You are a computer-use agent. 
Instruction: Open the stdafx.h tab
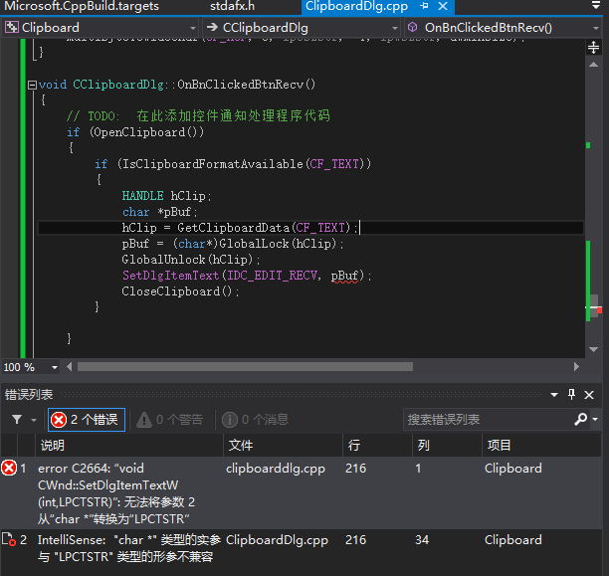tap(232, 6)
